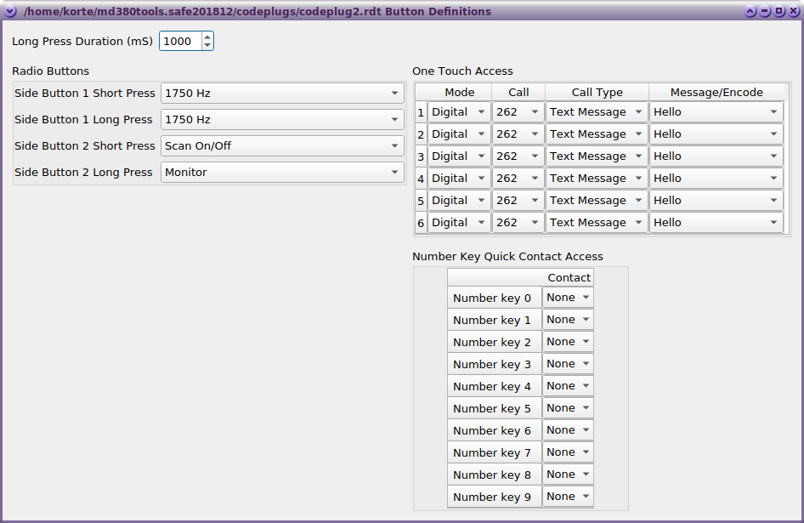Open Call dropdown in One Touch row 2
The width and height of the screenshot is (804, 523).
pyautogui.click(x=518, y=134)
